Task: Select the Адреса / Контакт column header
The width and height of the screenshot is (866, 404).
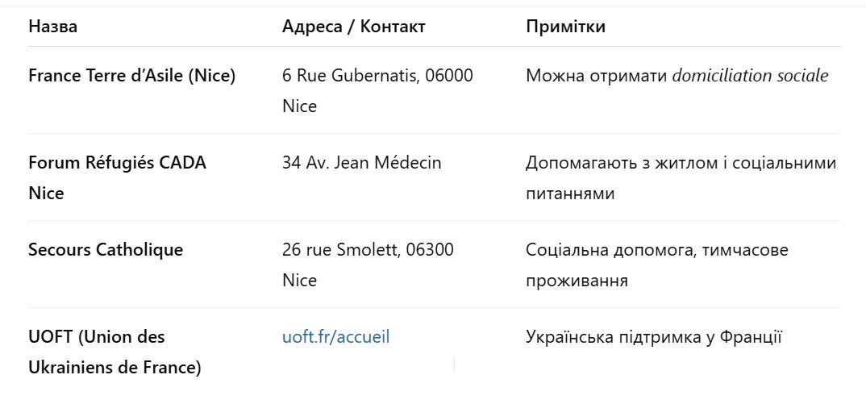Action: [354, 27]
